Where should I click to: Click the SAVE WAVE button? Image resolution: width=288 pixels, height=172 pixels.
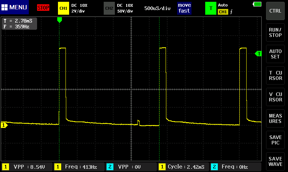(275, 161)
